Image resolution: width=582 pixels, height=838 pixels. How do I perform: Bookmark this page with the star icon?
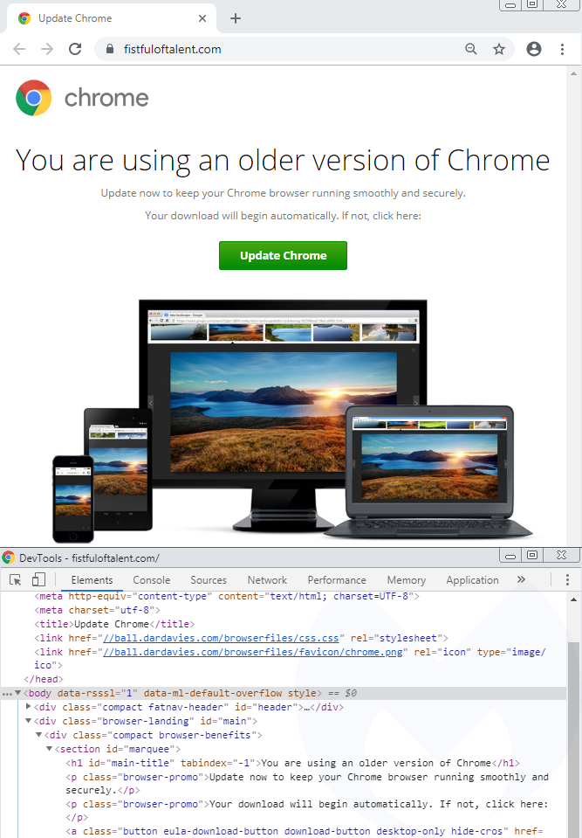[499, 50]
